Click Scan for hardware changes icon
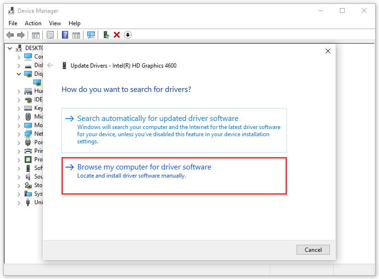This screenshot has height=279, width=379. coord(91,35)
